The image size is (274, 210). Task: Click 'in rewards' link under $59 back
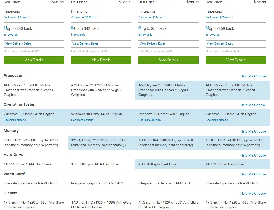[213, 35]
